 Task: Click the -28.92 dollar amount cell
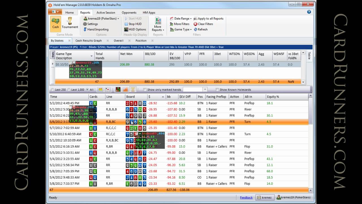[x=152, y=103]
